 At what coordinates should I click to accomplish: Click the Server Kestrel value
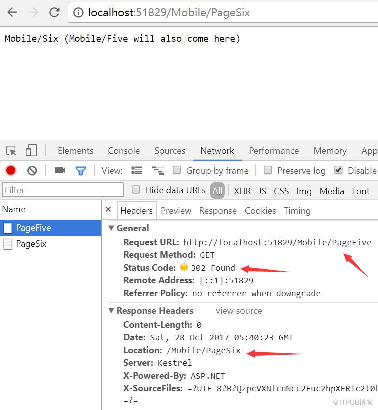175,363
